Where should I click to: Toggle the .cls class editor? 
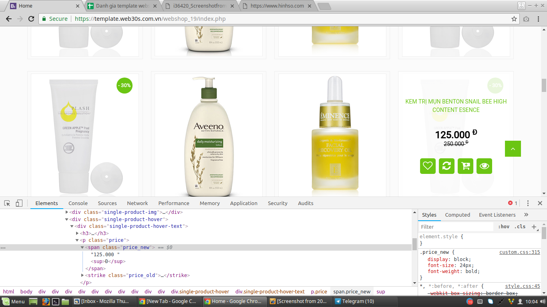point(520,227)
